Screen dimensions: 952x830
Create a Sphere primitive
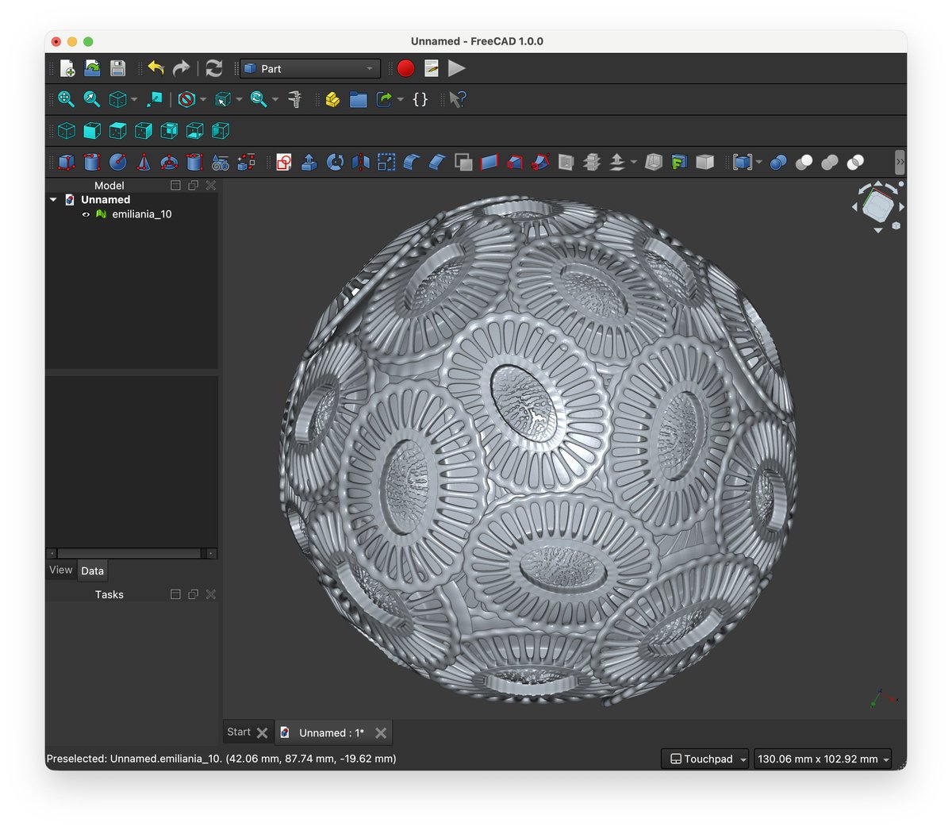(118, 162)
